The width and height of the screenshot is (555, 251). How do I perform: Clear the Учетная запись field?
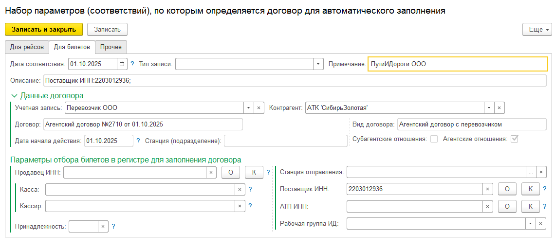tap(259, 108)
